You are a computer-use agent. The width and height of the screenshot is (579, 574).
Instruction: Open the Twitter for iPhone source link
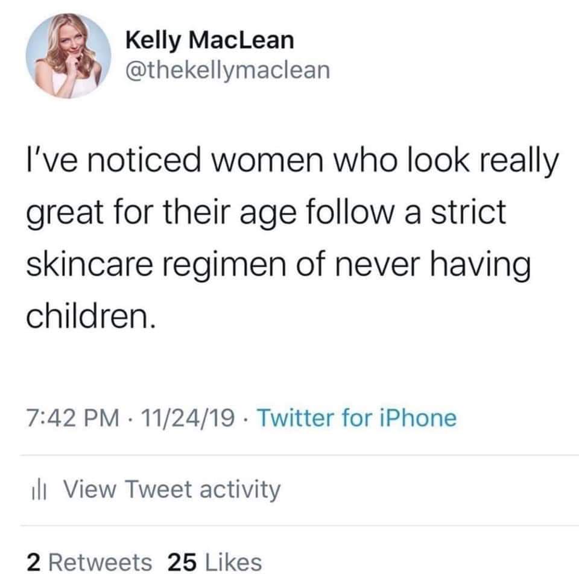tap(356, 417)
